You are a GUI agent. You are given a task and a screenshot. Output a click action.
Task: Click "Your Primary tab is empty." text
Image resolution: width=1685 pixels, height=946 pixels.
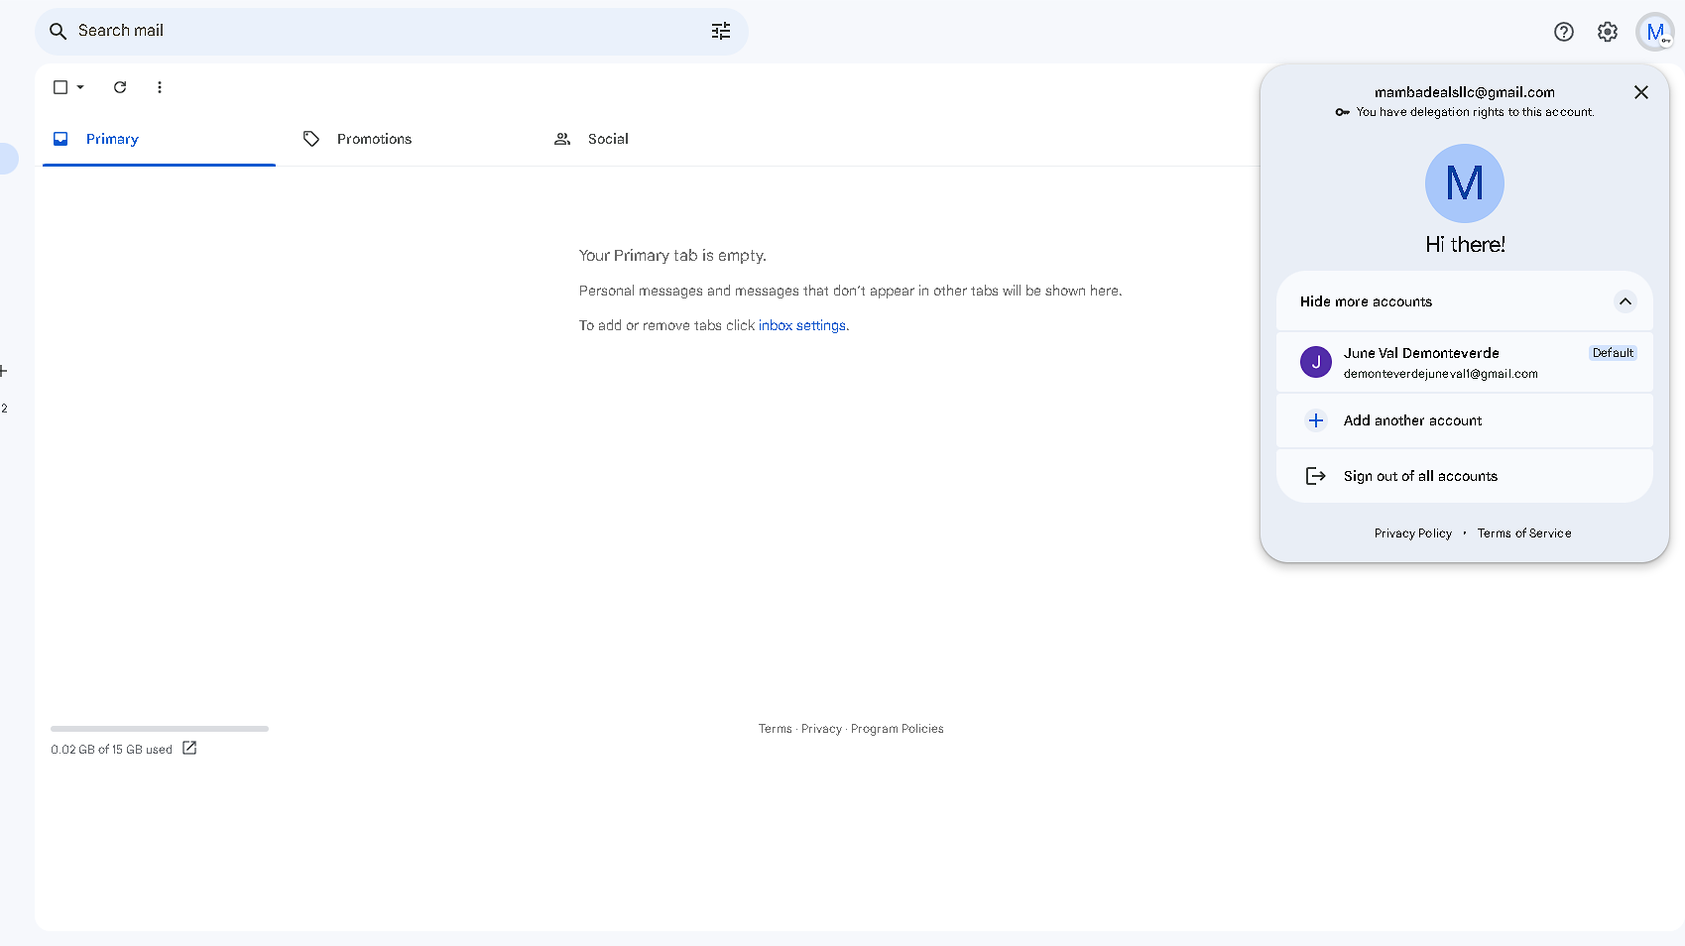pyautogui.click(x=672, y=256)
